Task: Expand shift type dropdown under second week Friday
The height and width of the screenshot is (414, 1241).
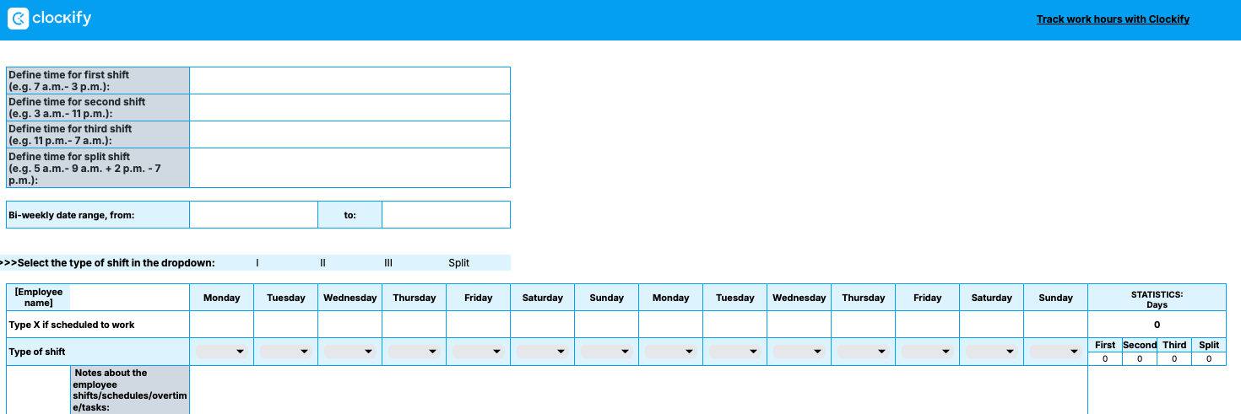Action: 928,352
